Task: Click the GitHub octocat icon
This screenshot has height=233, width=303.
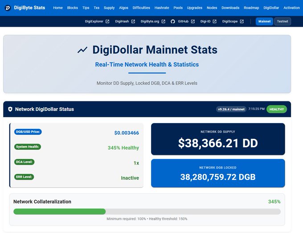Action: [173, 21]
